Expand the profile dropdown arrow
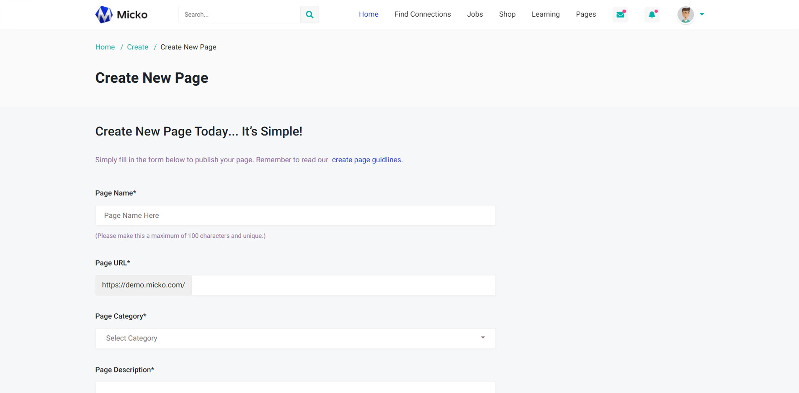The height and width of the screenshot is (393, 799). [x=702, y=14]
